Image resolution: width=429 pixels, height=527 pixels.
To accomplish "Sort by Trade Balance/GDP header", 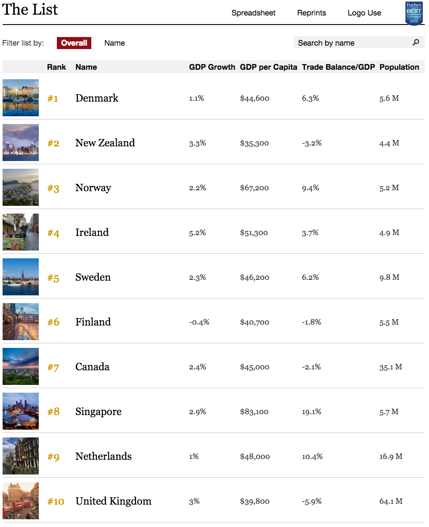I will click(x=339, y=67).
